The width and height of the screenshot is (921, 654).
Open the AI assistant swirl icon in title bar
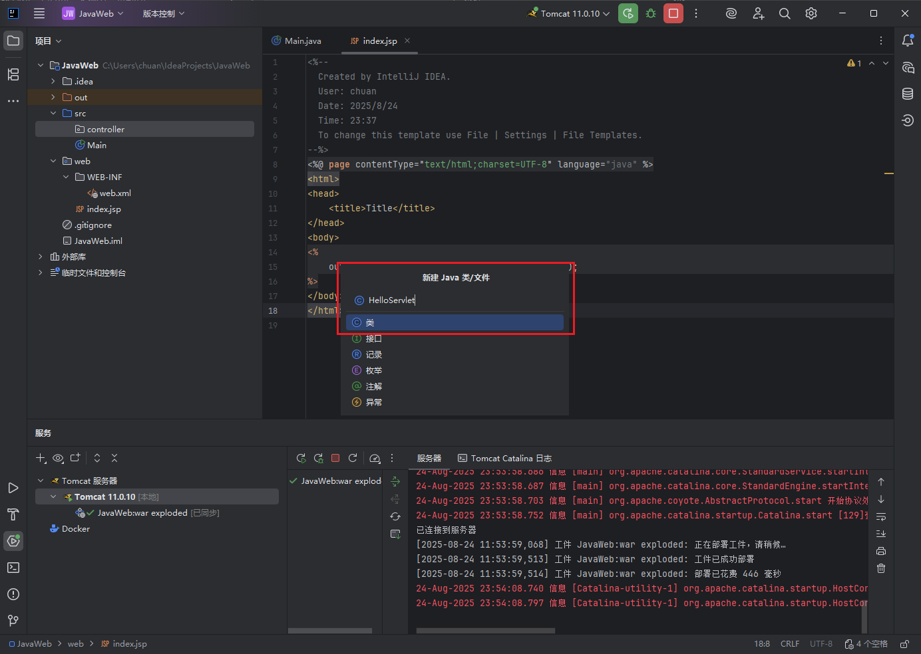(731, 13)
